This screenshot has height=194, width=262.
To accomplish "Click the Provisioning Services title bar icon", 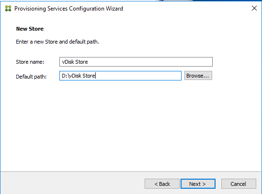I will point(8,8).
